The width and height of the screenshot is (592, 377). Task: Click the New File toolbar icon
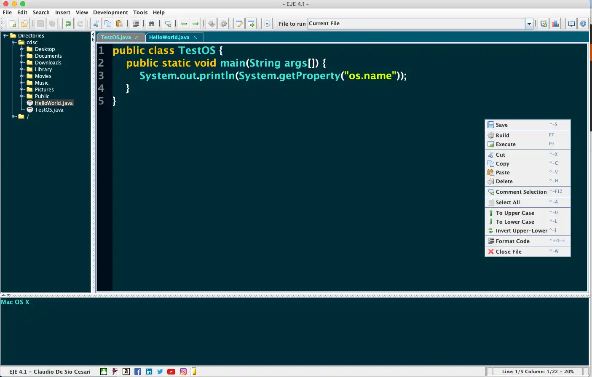13,24
